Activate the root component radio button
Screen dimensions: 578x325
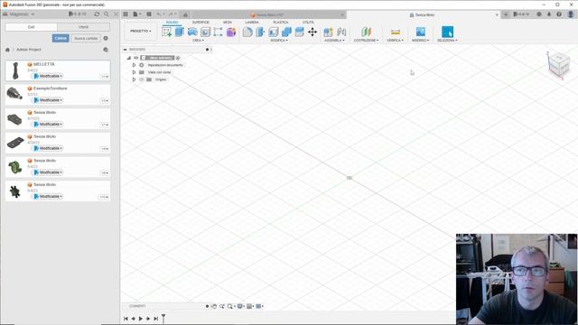[178, 58]
